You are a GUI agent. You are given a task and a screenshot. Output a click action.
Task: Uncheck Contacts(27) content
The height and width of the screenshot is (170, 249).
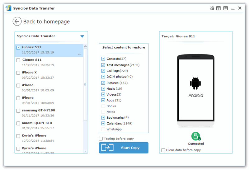click(x=103, y=59)
